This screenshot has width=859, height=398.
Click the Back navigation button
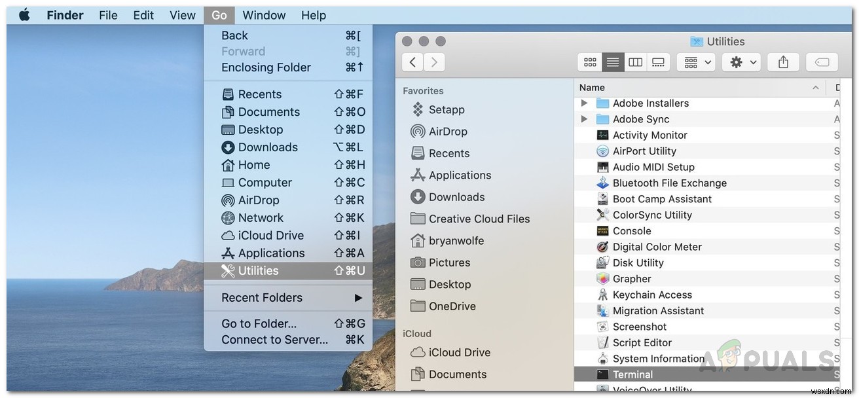pyautogui.click(x=412, y=62)
